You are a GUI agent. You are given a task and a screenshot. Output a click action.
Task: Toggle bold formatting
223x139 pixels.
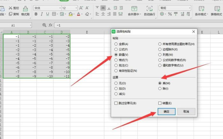pyautogui.click(x=36, y=14)
